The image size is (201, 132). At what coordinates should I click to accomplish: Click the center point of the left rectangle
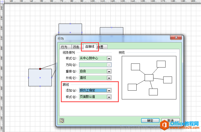click(x=40, y=78)
